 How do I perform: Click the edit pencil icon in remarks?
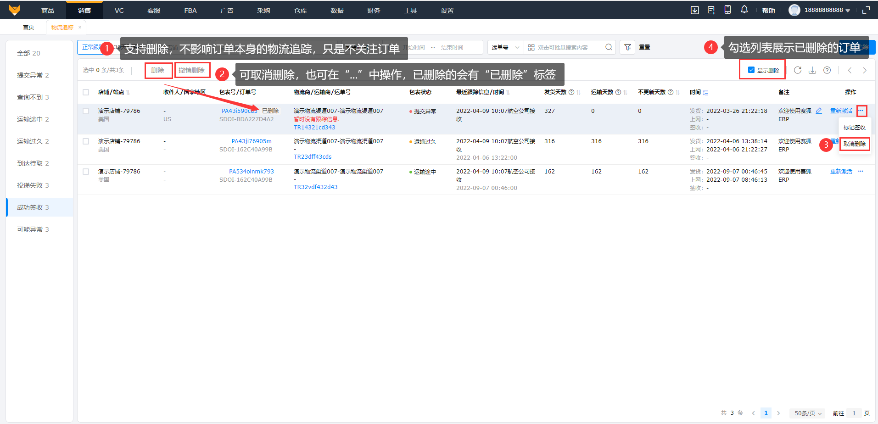click(x=819, y=111)
